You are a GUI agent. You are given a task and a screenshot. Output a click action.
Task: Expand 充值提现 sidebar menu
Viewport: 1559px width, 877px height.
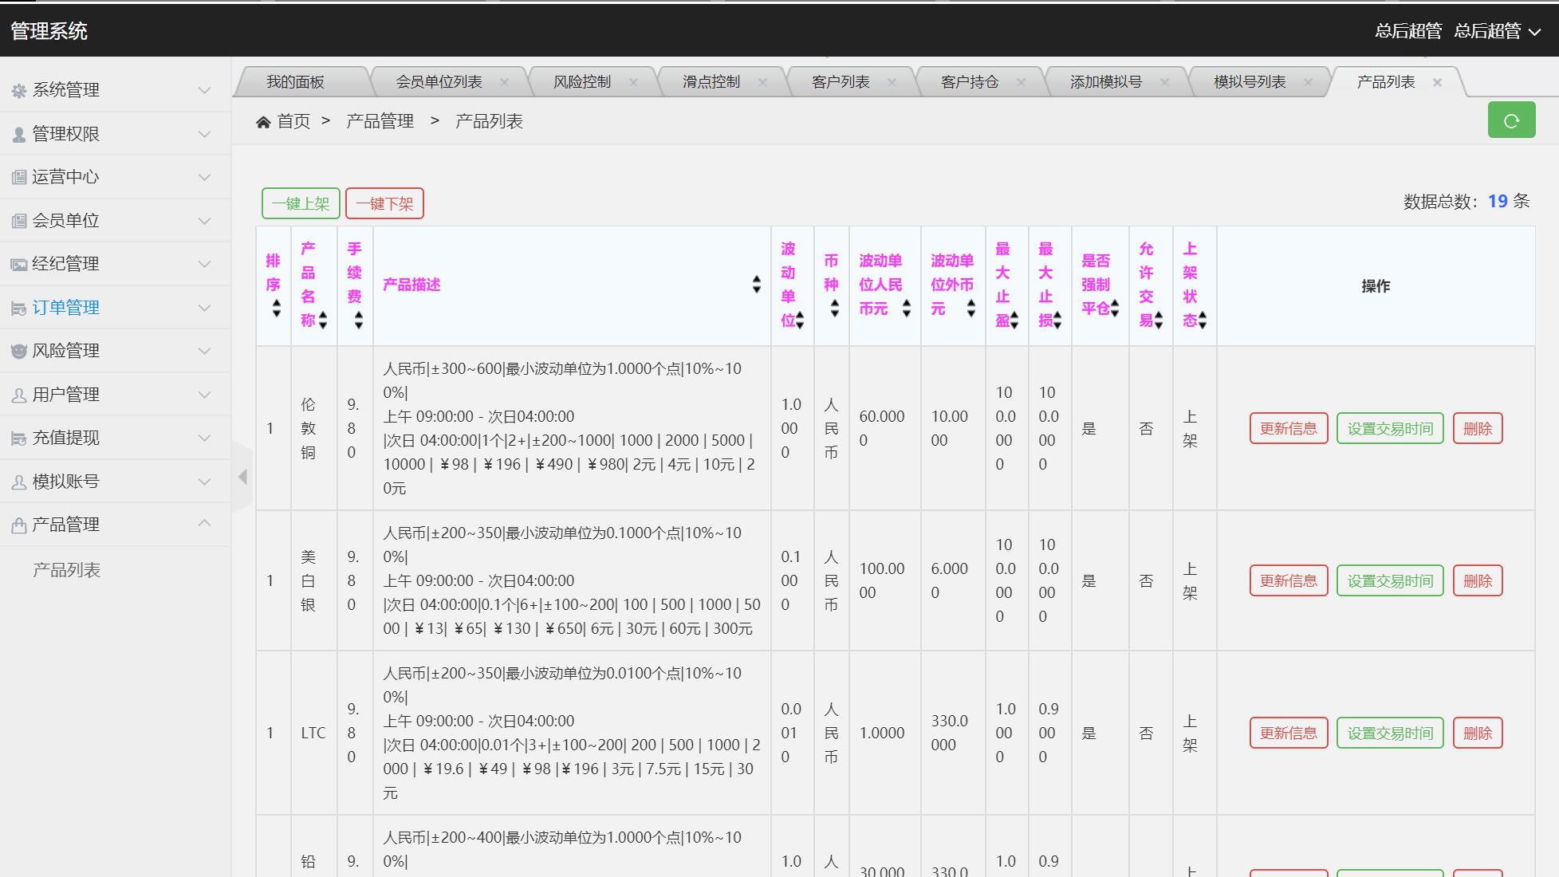point(116,438)
